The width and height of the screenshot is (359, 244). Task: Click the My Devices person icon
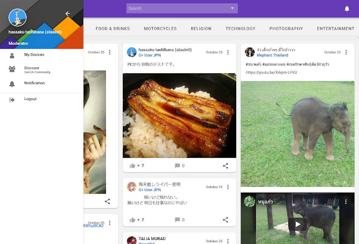coord(12,55)
